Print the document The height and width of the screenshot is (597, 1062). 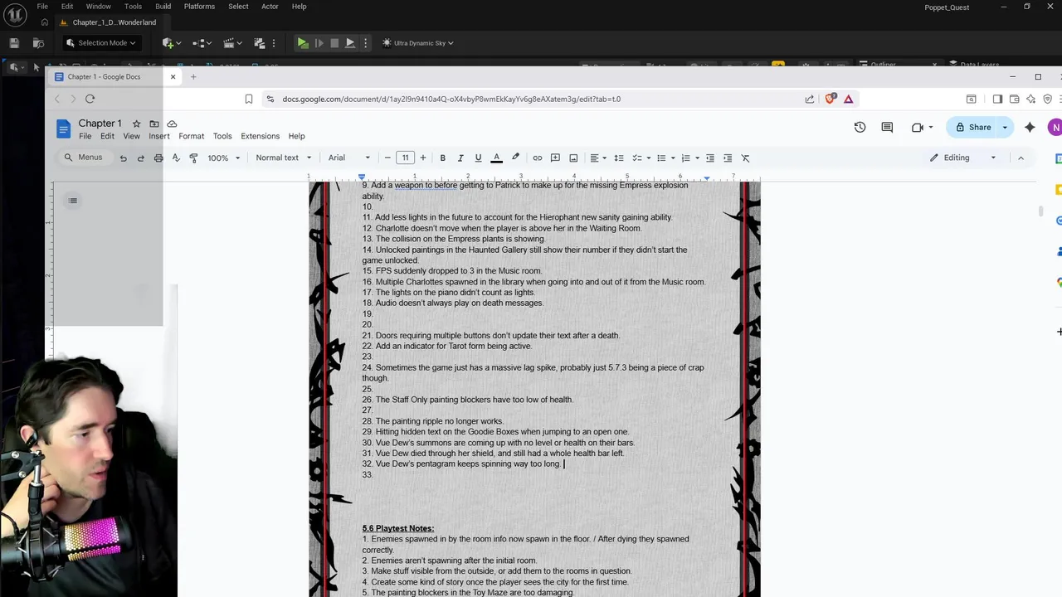pyautogui.click(x=158, y=158)
